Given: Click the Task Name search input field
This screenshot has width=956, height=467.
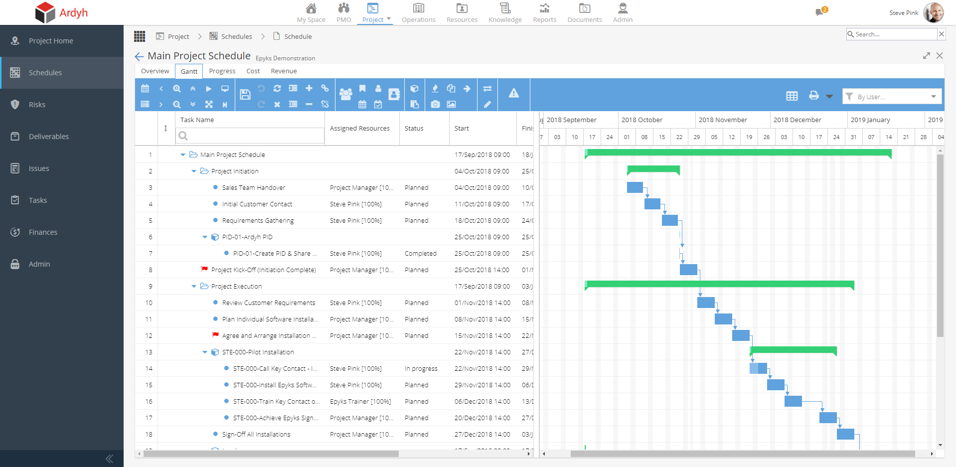Looking at the screenshot, I should click(249, 135).
